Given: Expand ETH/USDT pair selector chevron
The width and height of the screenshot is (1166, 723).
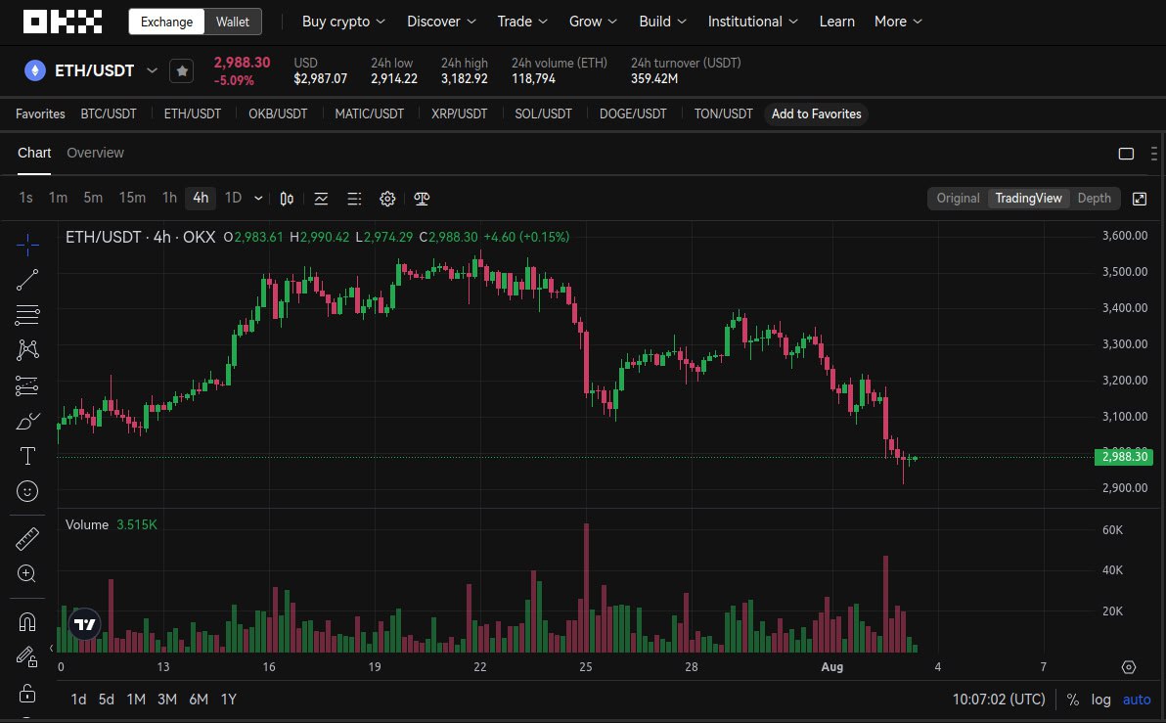Looking at the screenshot, I should point(152,70).
